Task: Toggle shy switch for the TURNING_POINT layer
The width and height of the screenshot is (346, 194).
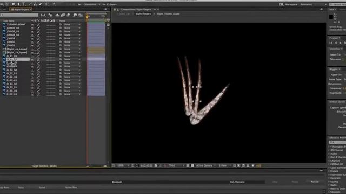Action: (32, 24)
